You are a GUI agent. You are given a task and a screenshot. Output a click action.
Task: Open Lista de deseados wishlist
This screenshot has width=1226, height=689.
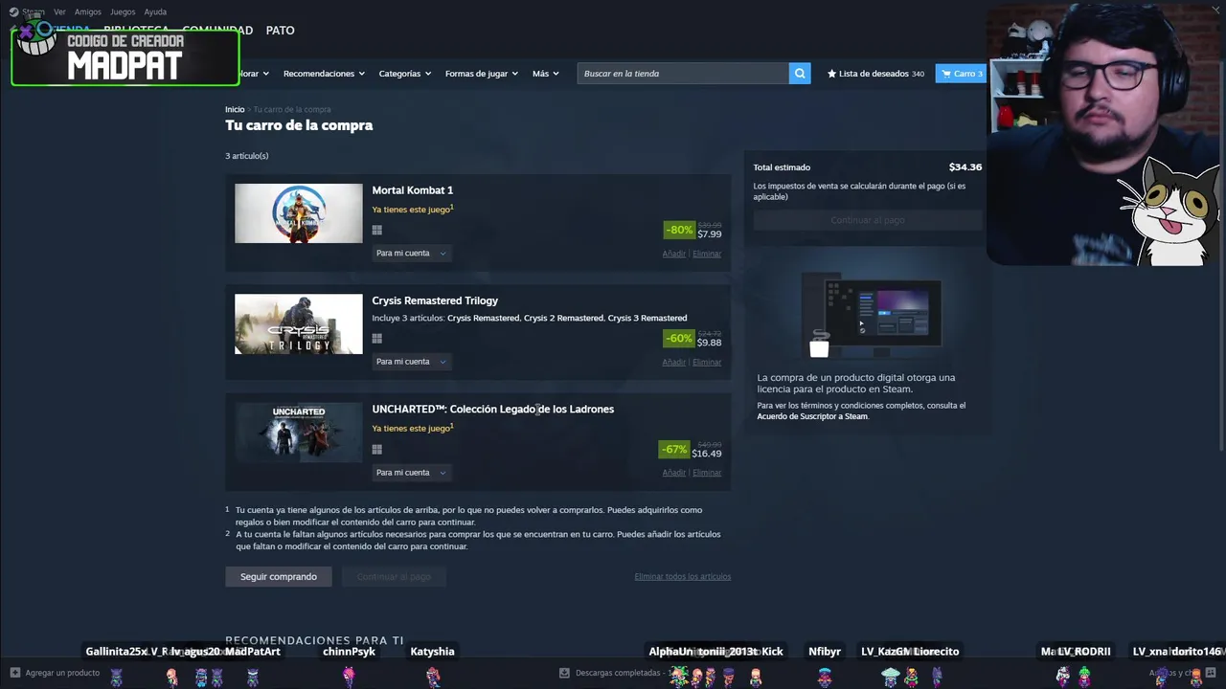[x=875, y=74]
